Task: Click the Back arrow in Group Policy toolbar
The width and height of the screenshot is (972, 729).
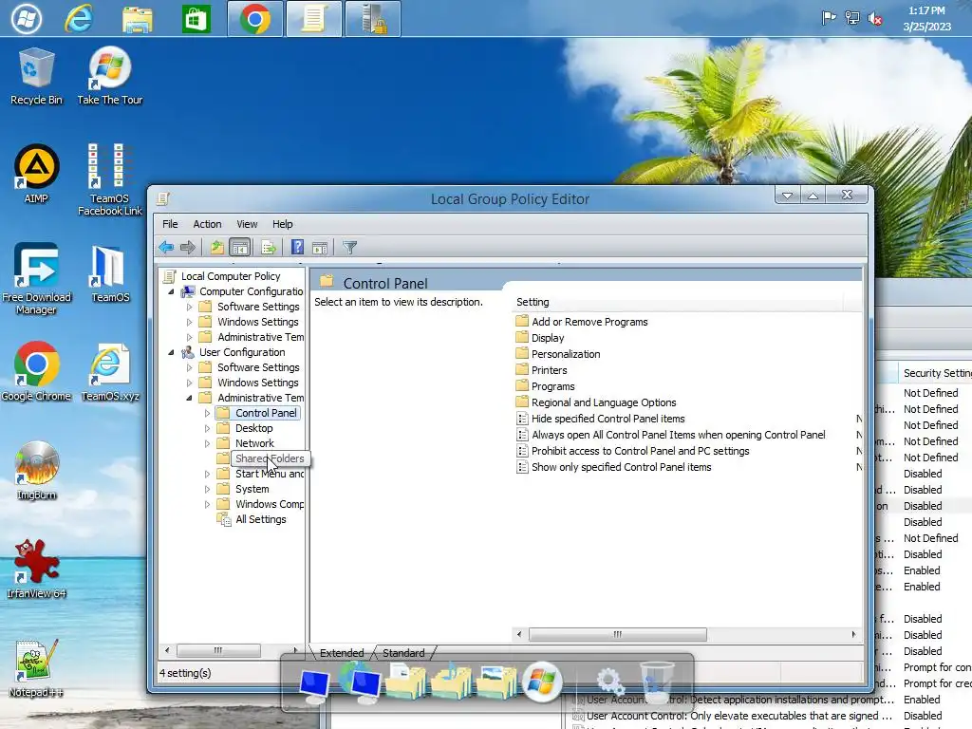Action: 166,248
